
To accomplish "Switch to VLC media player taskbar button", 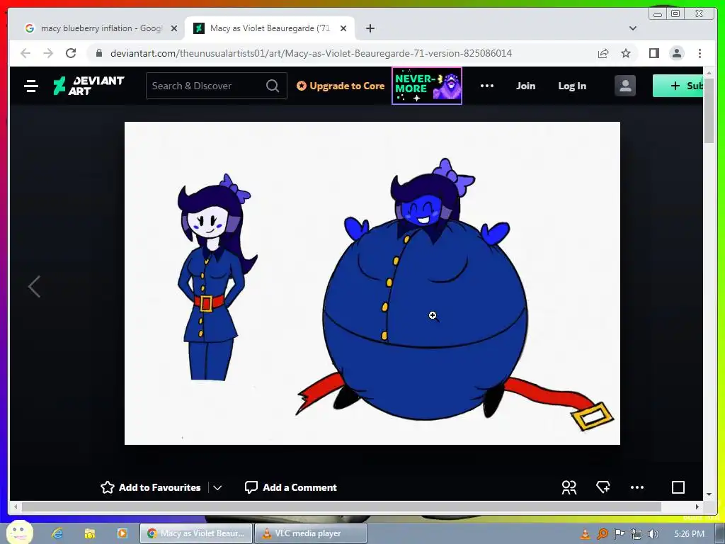I will pos(310,533).
